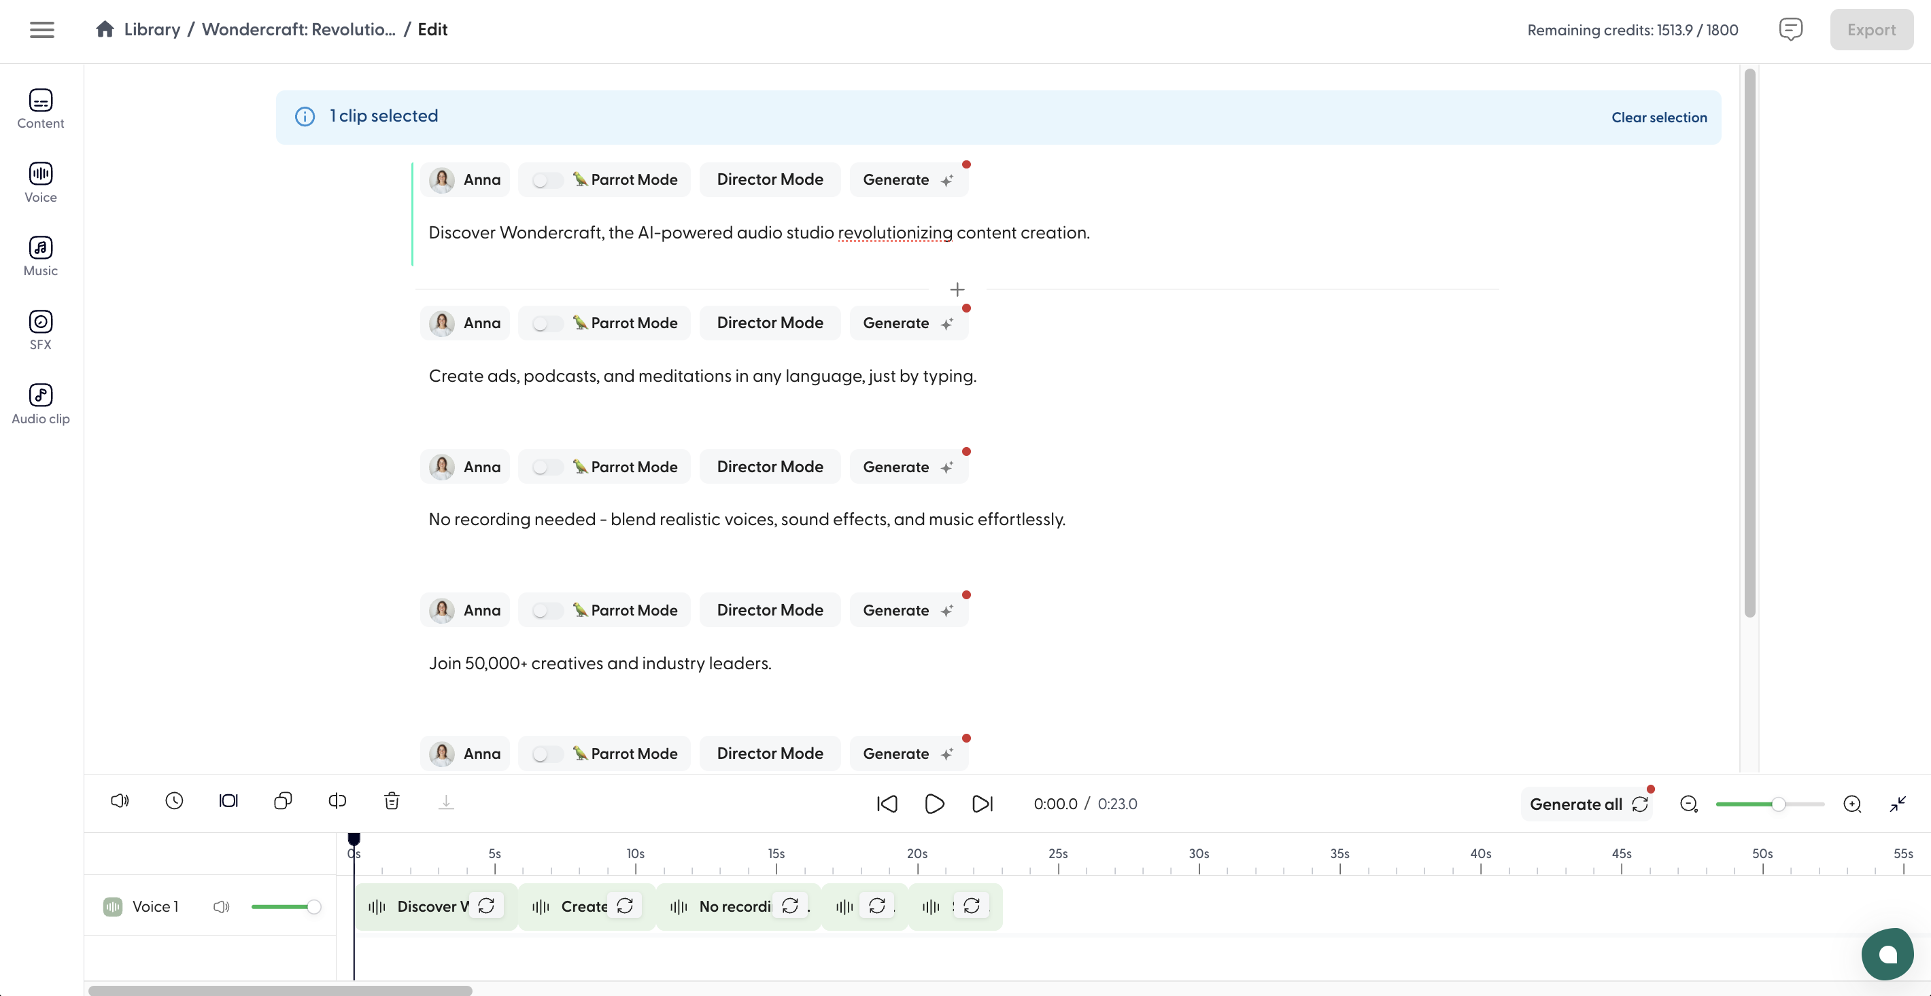Generate audio for 'No recording needed' clip
Image resolution: width=1931 pixels, height=996 pixels.
coord(908,467)
